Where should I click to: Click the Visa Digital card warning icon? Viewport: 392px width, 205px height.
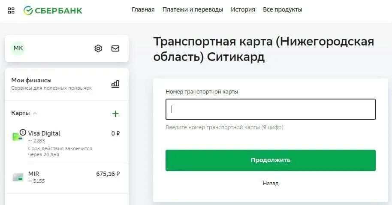point(23,132)
